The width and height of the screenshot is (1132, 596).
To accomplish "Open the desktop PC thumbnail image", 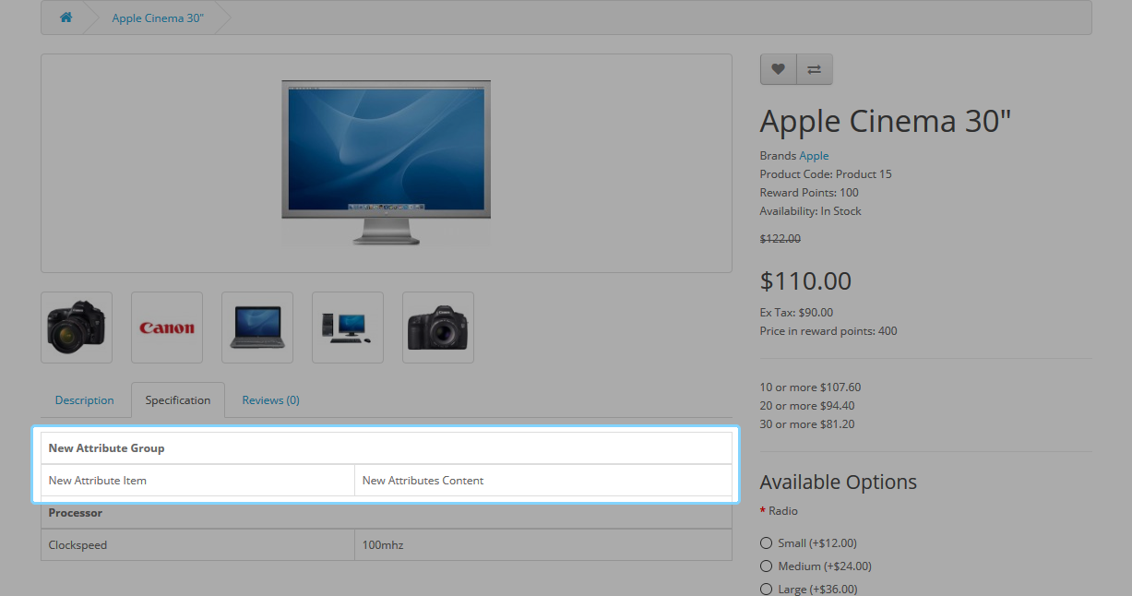I will point(348,328).
